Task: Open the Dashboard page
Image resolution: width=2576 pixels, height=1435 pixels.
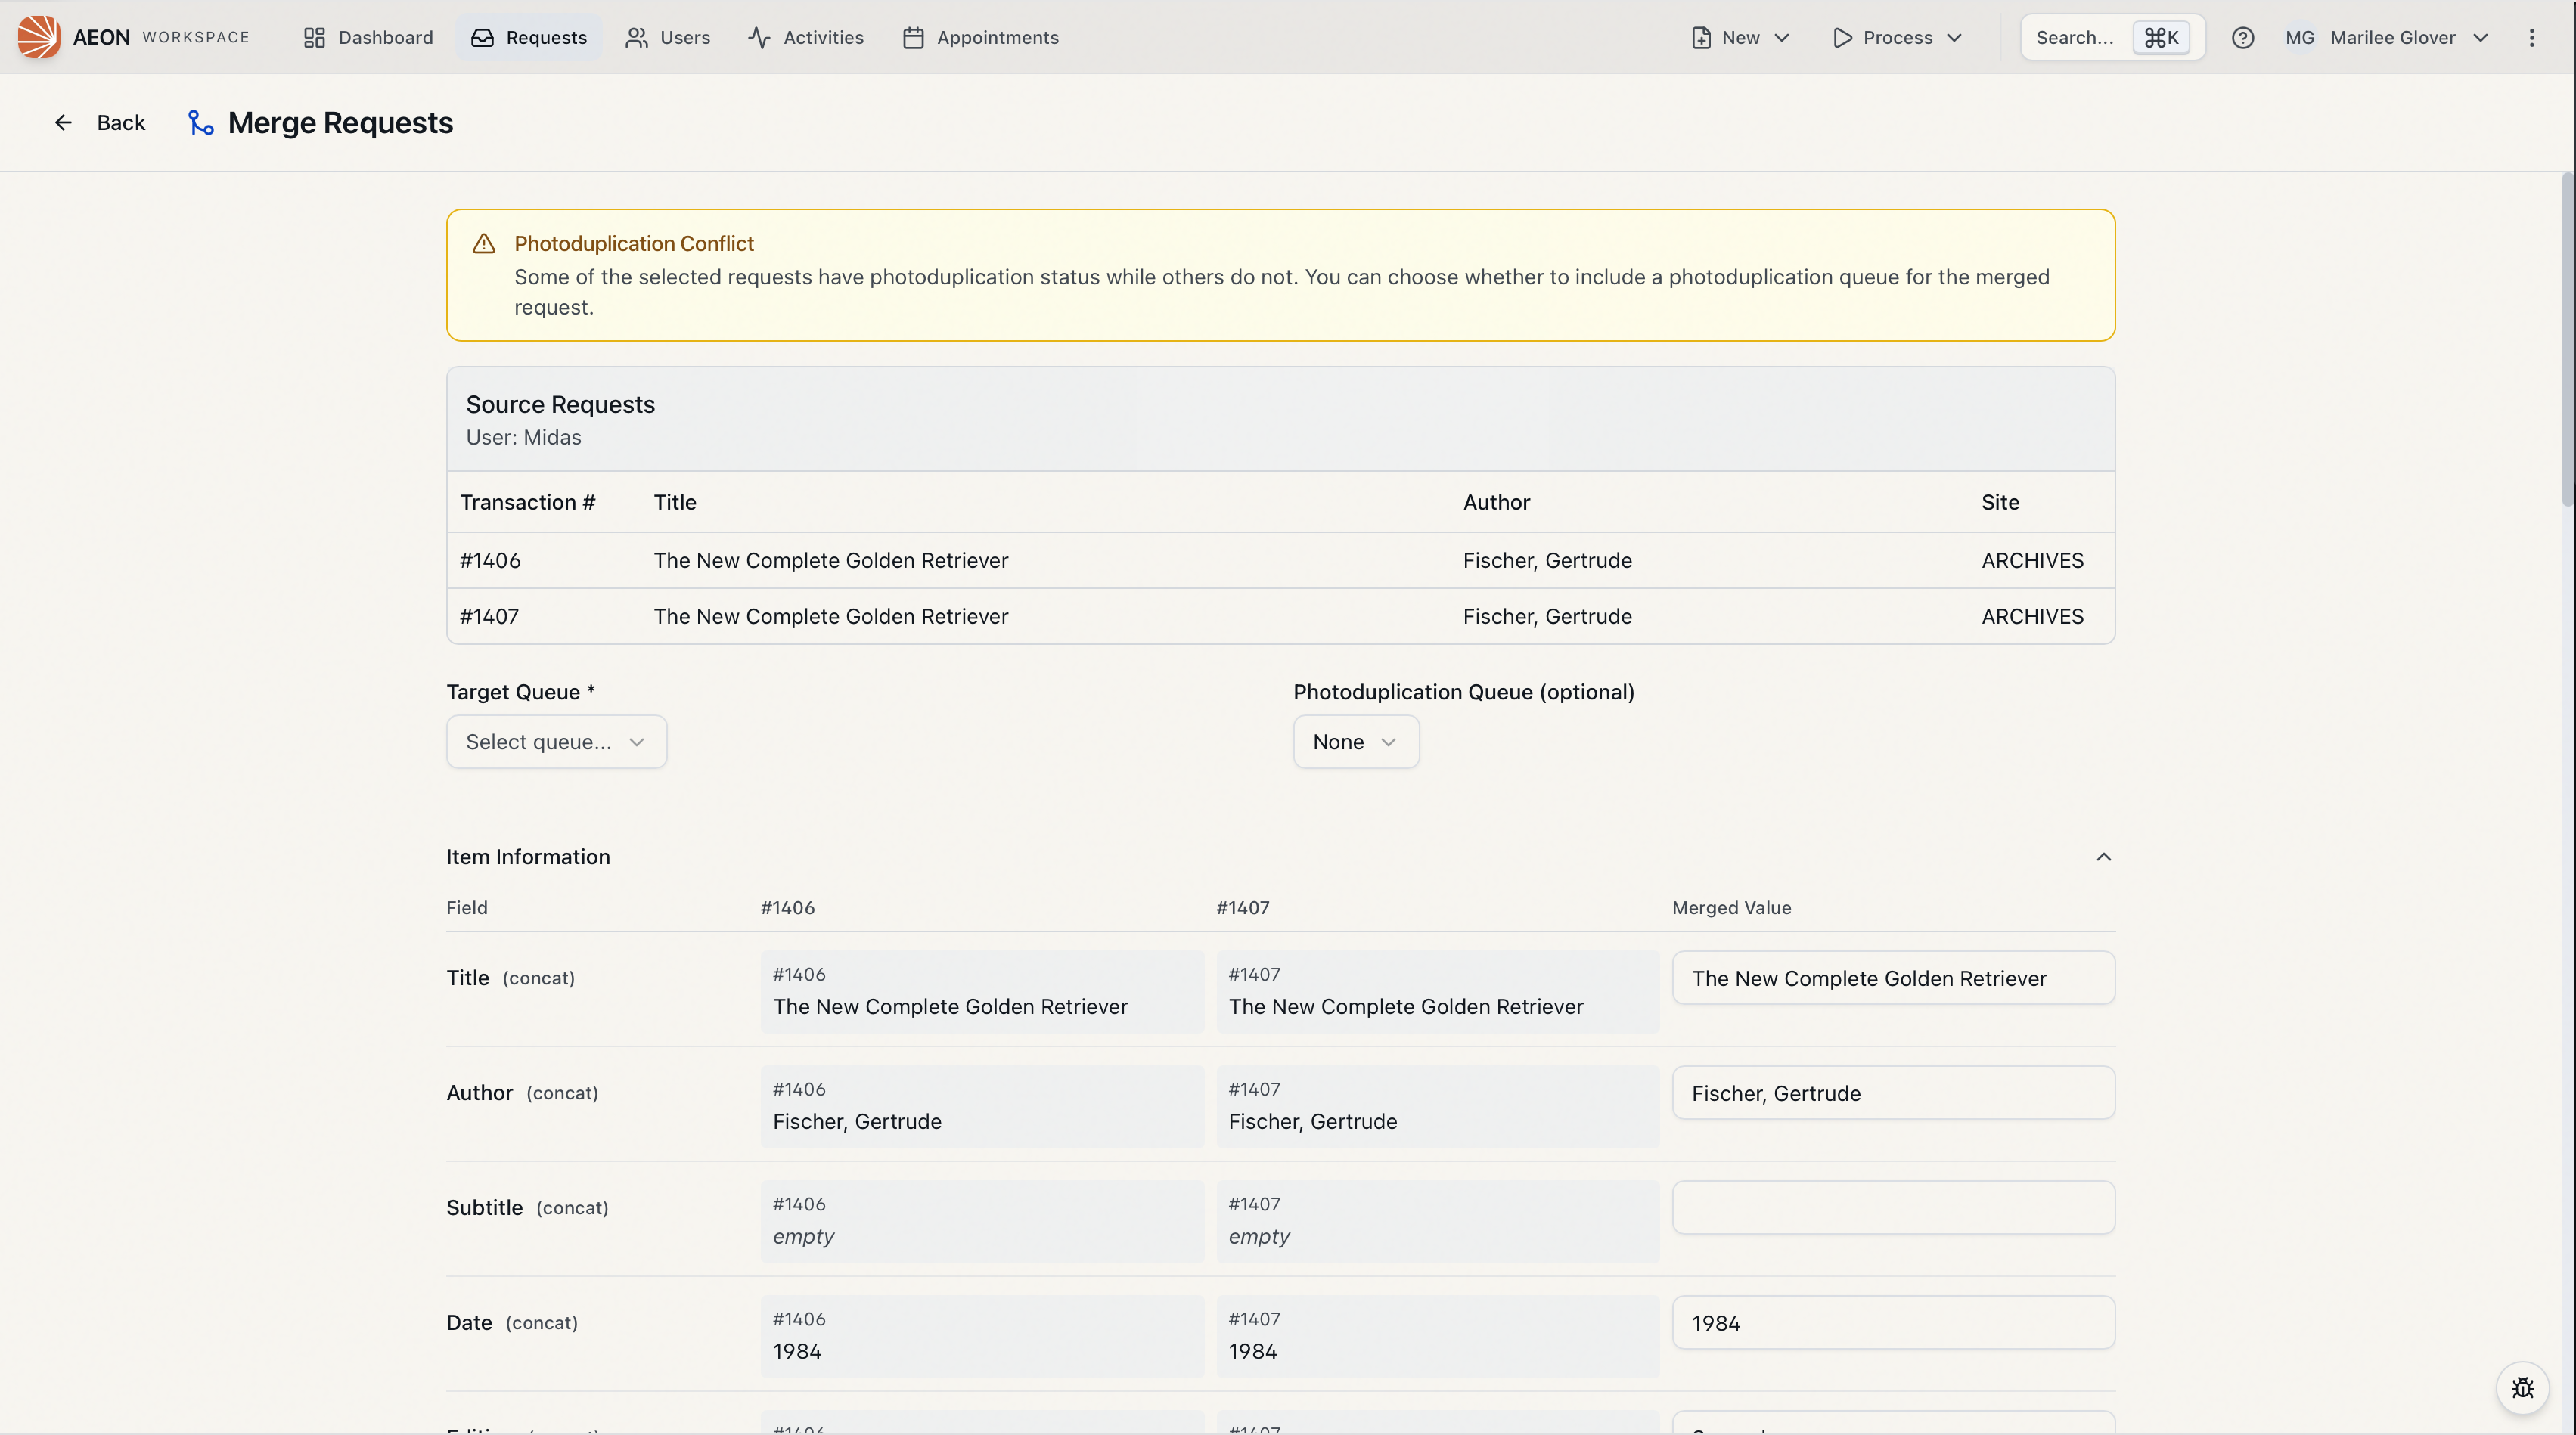Action: tap(368, 37)
